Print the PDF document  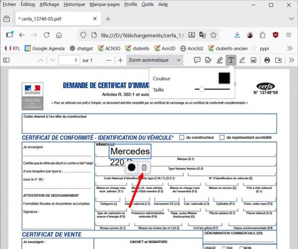[x=267, y=60]
